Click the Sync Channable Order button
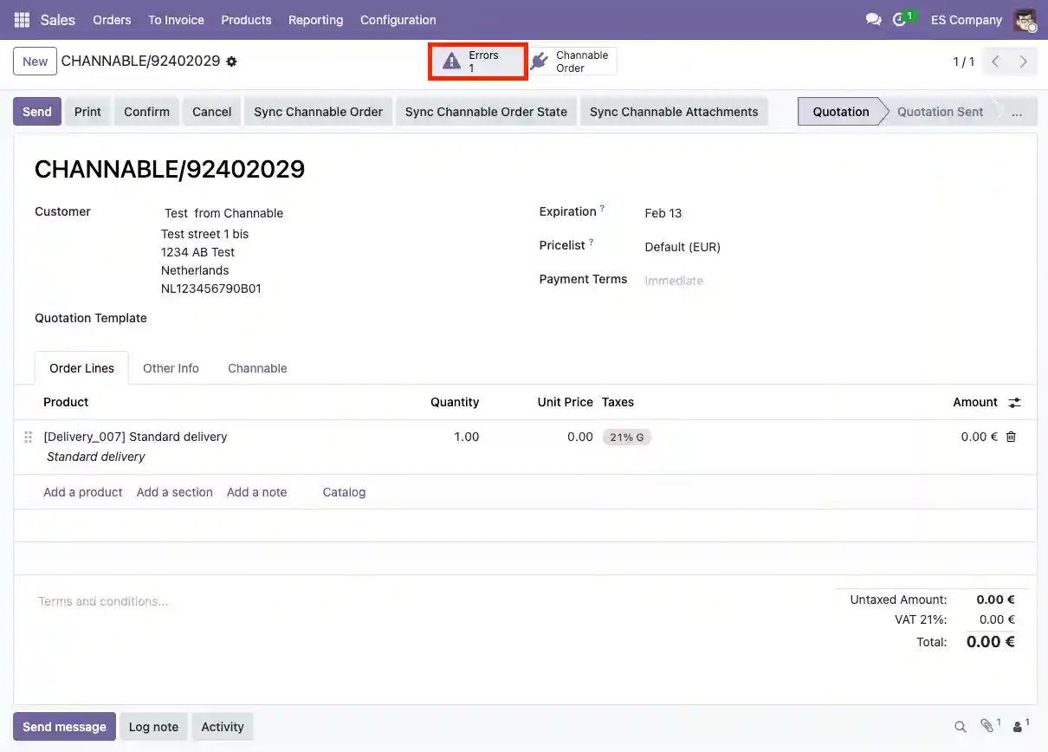1048x752 pixels. [318, 112]
